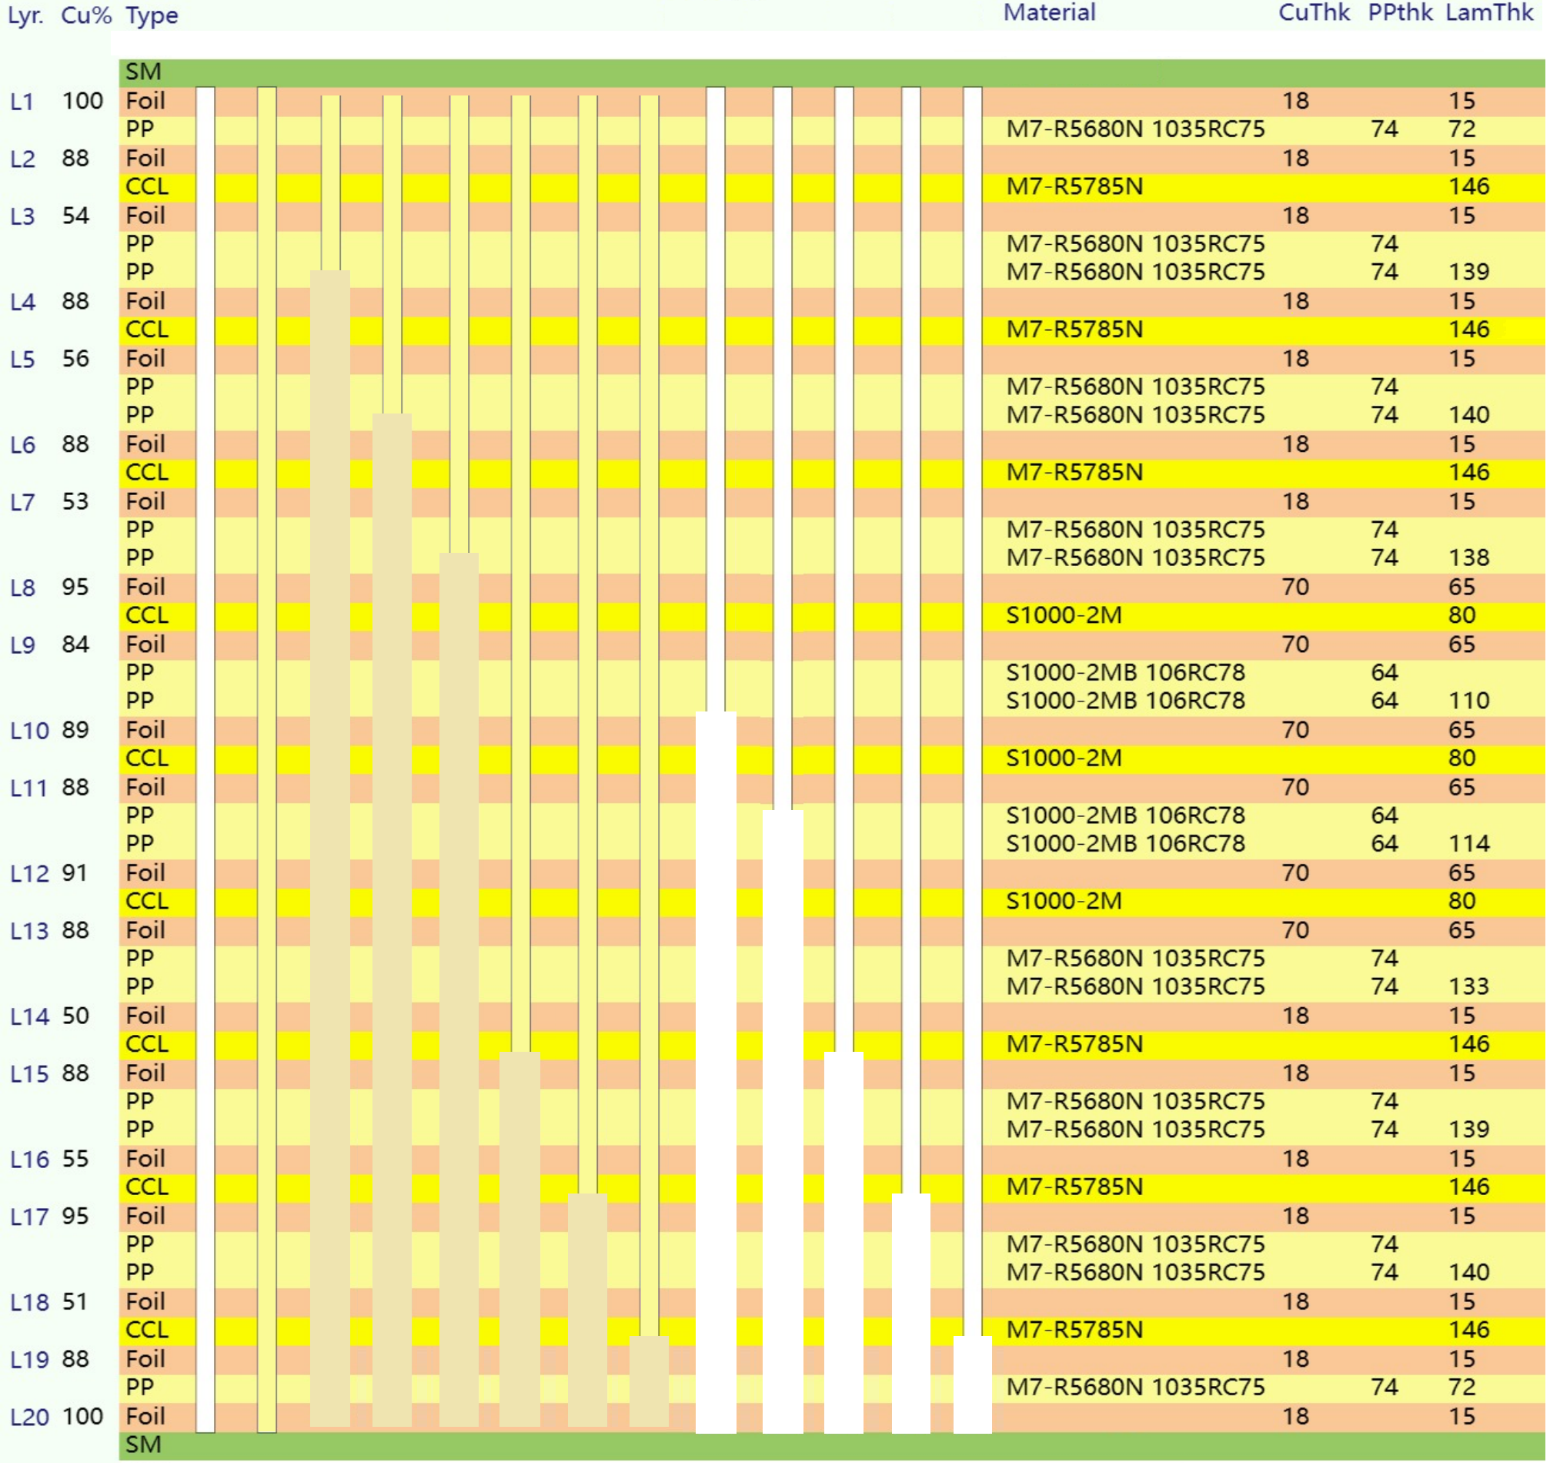Click S1000-2M material under L8

(1064, 616)
